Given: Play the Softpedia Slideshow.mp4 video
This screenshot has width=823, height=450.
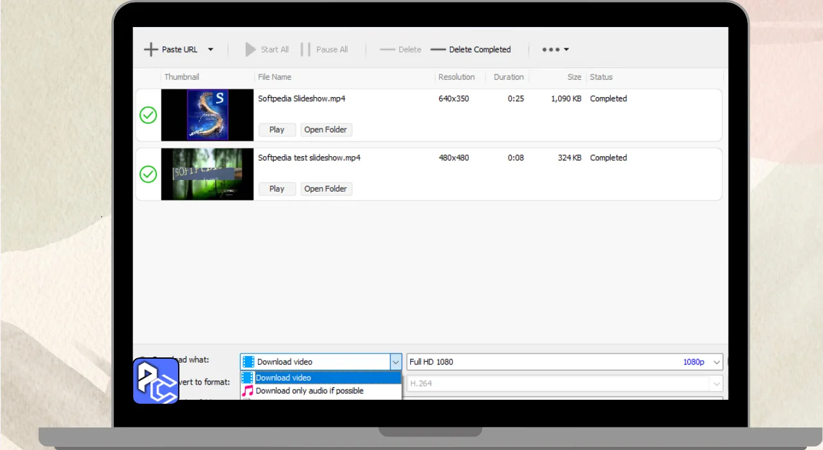Looking at the screenshot, I should (277, 130).
